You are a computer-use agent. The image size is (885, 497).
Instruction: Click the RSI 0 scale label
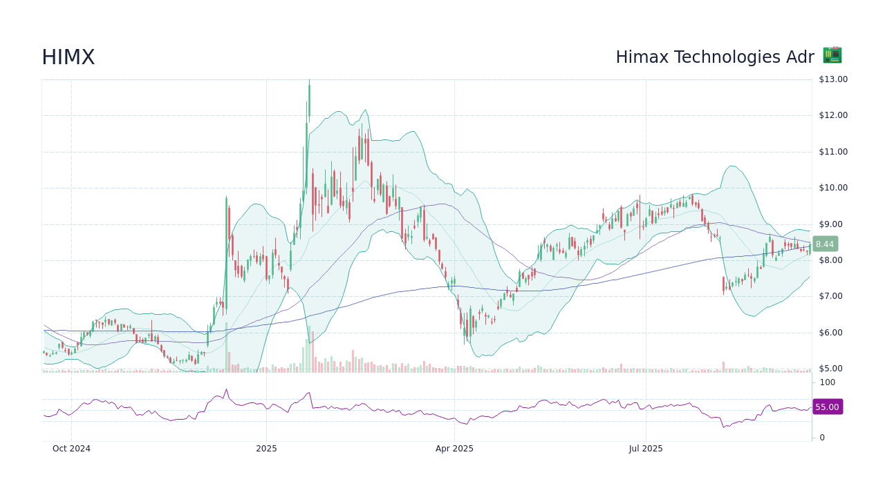[x=822, y=438]
